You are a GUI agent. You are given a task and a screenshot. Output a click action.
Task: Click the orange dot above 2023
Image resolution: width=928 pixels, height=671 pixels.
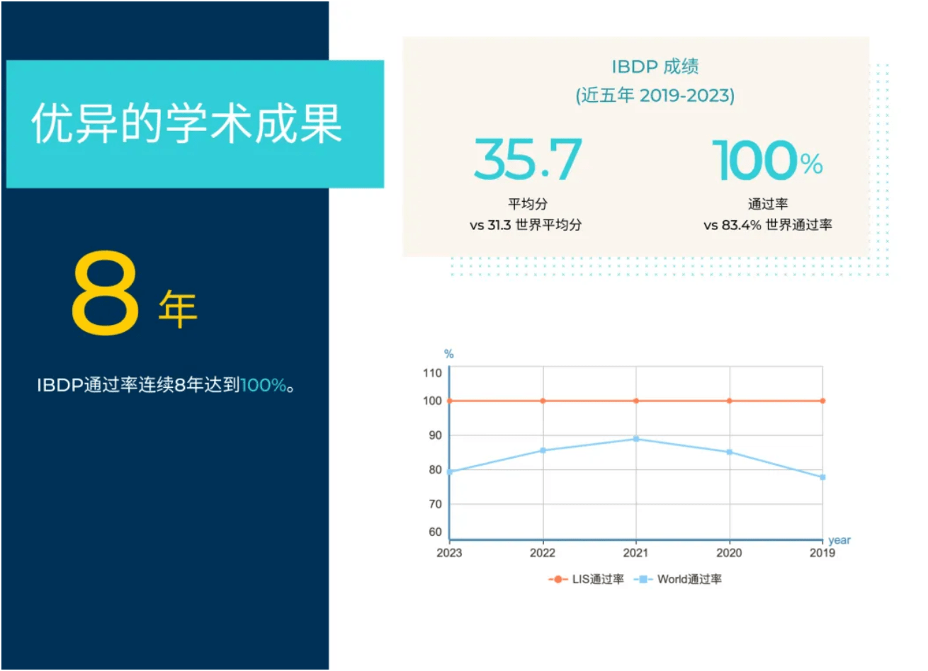coord(448,400)
